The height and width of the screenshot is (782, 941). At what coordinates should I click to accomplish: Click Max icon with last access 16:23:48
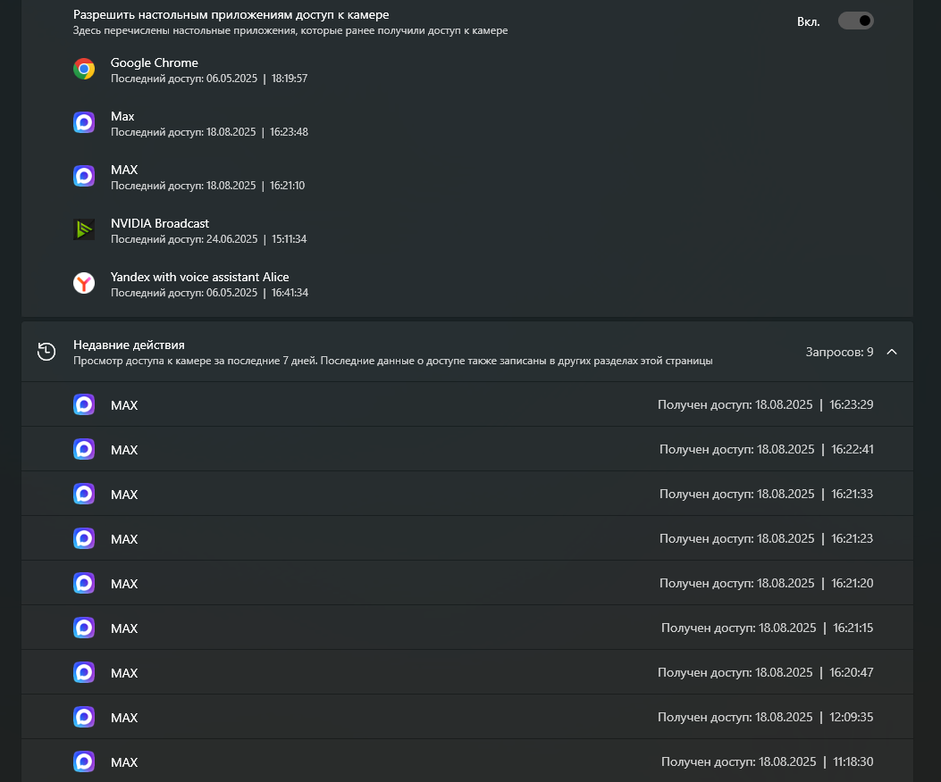[x=84, y=123]
